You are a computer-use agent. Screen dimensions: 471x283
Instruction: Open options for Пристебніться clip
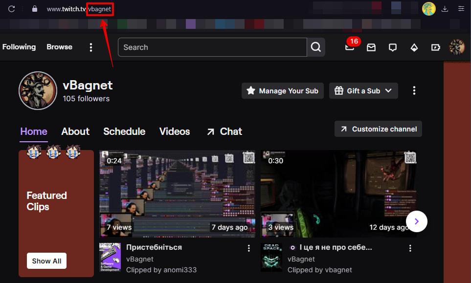point(249,248)
